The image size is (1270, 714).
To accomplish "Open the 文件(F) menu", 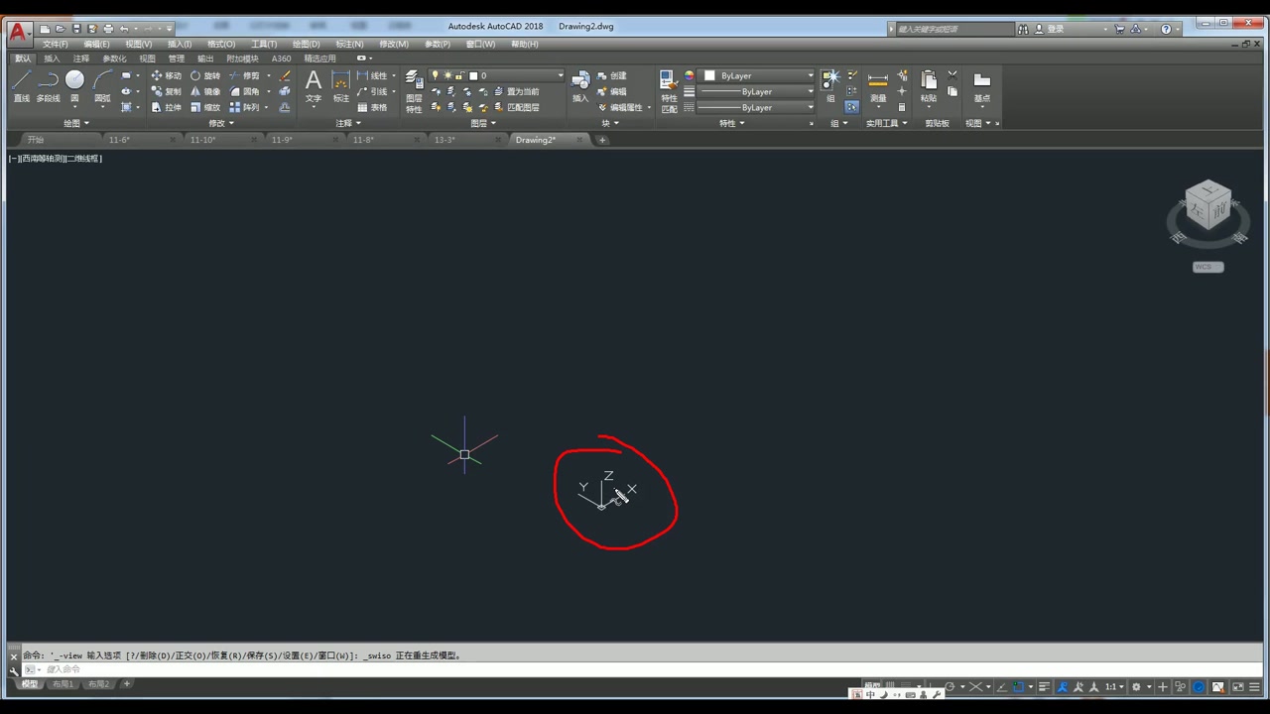I will point(55,44).
